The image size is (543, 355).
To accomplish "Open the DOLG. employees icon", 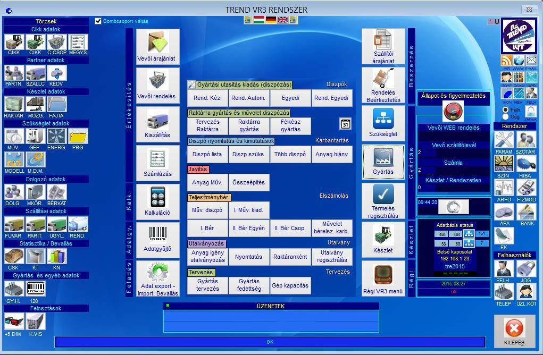I will 14,192.
